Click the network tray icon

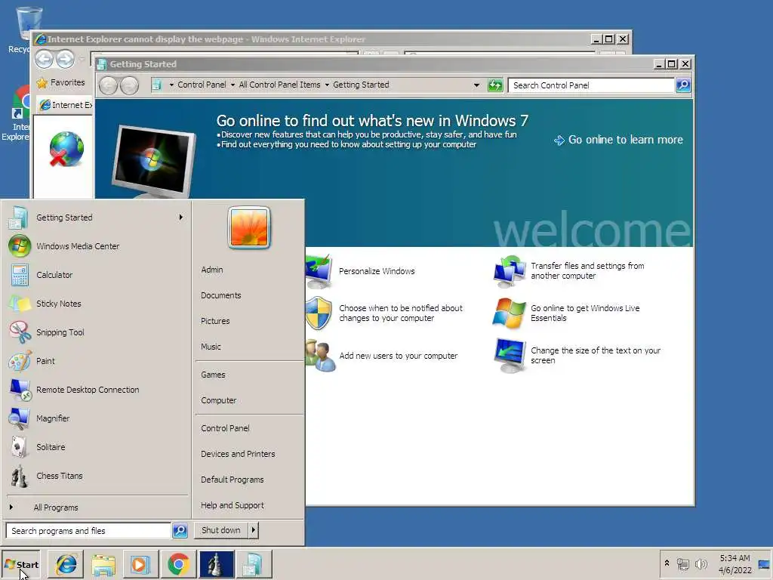(682, 563)
